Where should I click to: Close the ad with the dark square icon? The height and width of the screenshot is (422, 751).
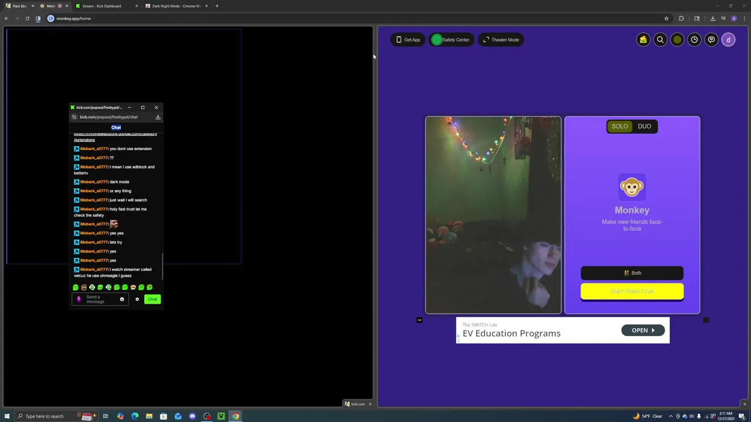(706, 320)
